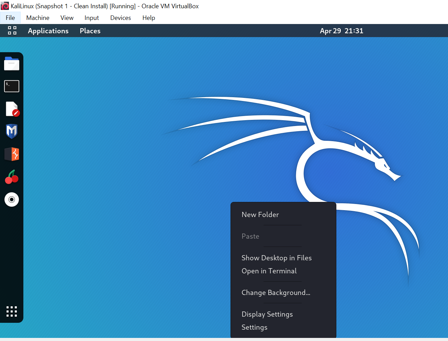448x341 pixels.
Task: Select New Folder in the context menu
Action: click(x=260, y=215)
